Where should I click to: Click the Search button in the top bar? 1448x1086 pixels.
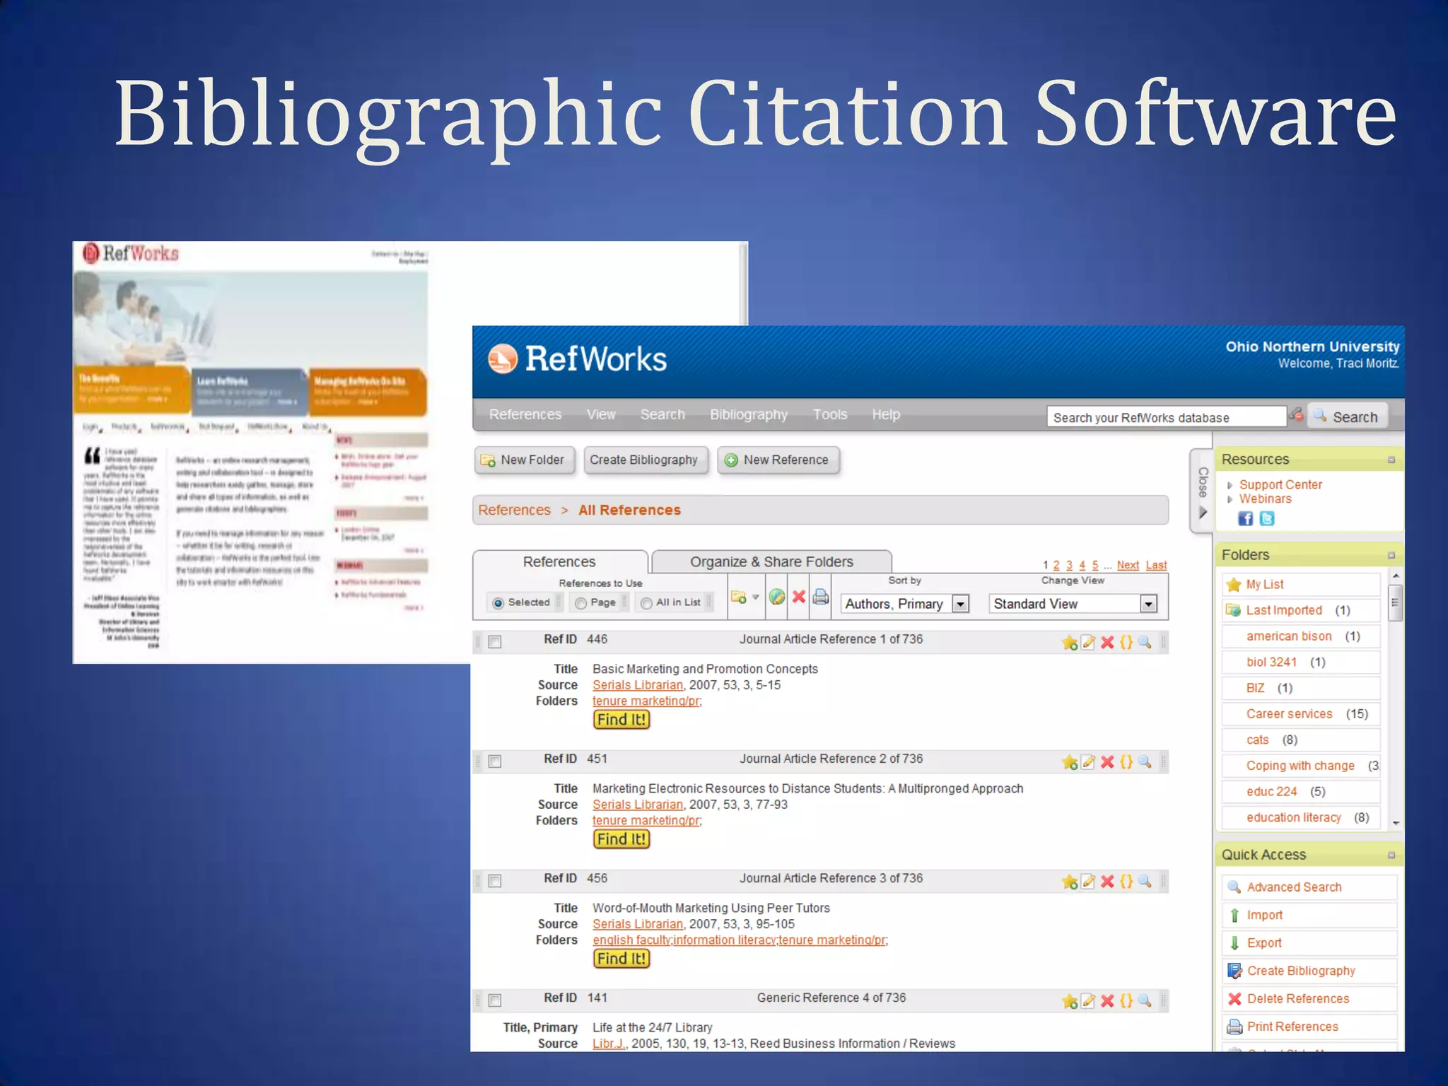tap(1348, 416)
